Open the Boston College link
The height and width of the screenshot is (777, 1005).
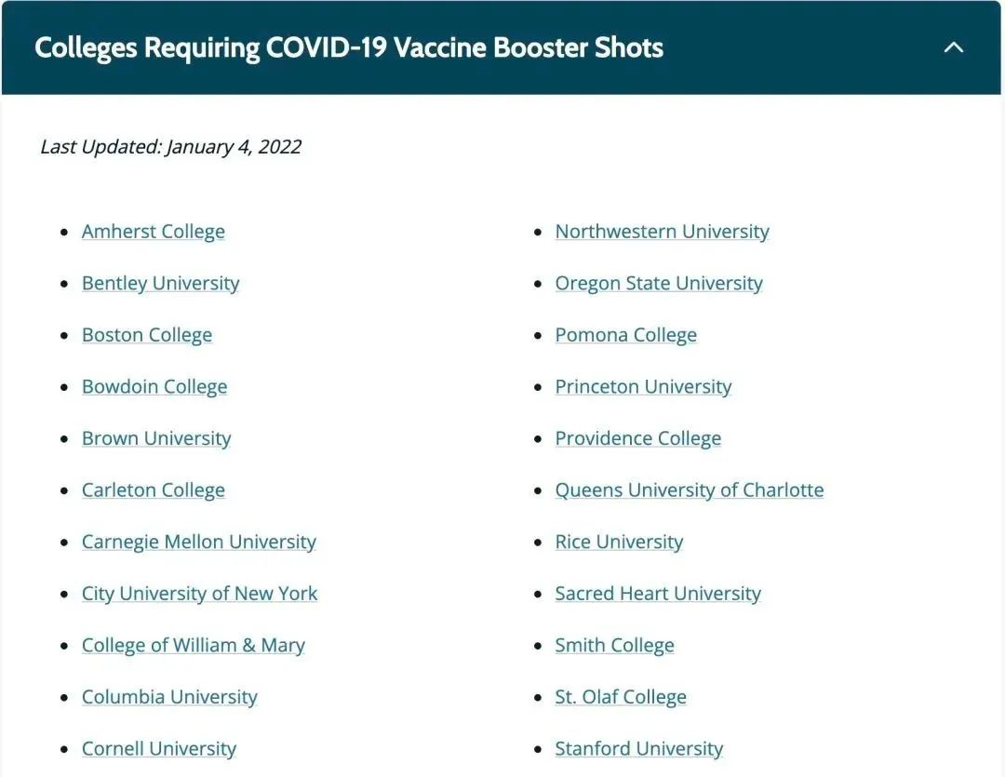point(147,335)
